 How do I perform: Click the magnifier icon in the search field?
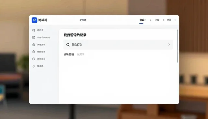(x=68, y=45)
